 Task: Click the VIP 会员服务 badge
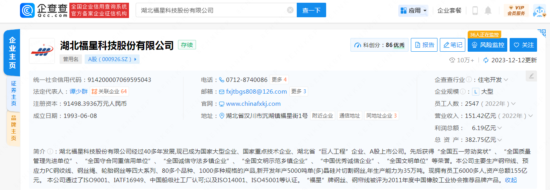(x=516, y=11)
